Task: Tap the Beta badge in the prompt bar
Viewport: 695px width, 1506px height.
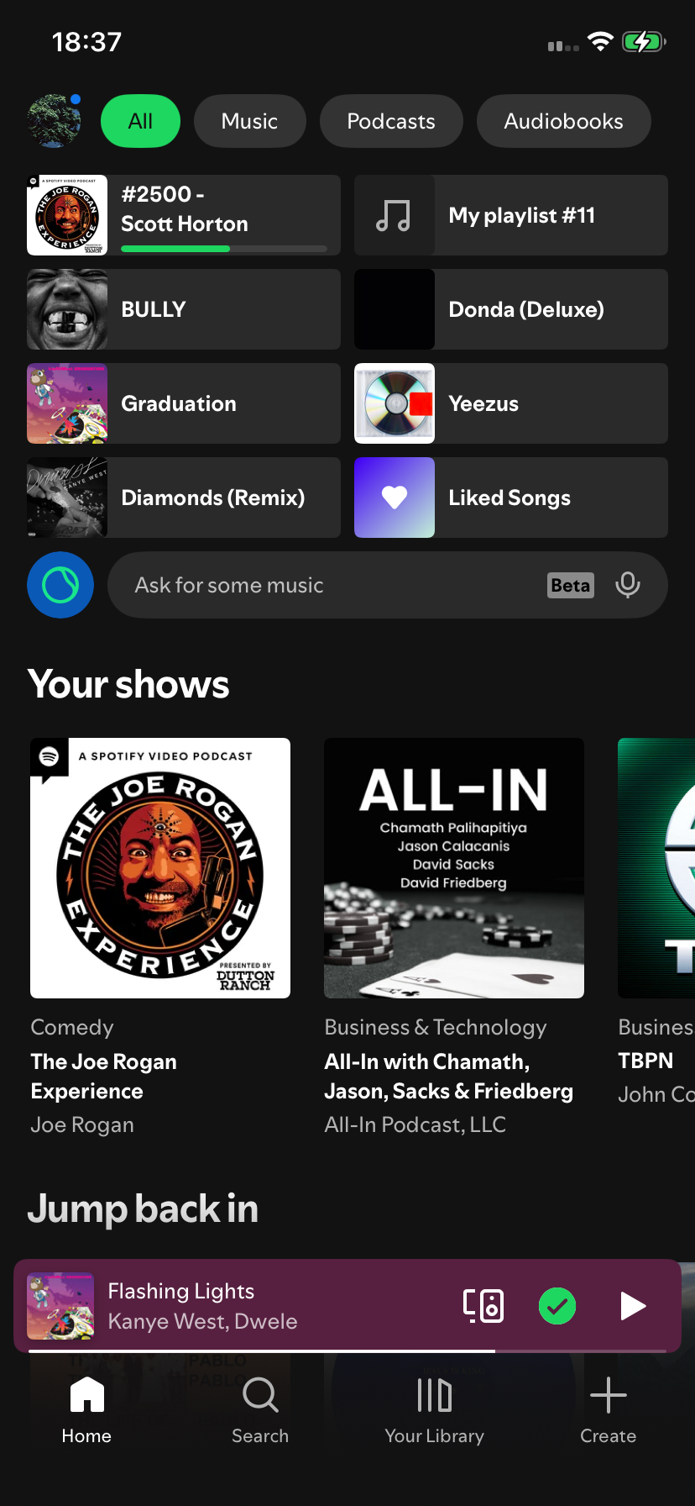Action: pos(571,585)
